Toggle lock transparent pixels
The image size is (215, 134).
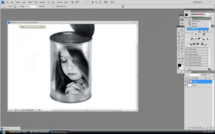click(190, 78)
